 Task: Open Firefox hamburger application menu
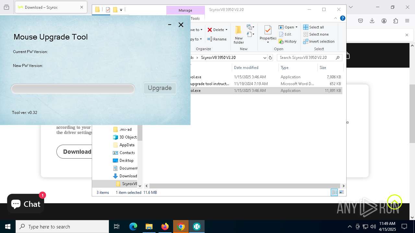pyautogui.click(x=407, y=21)
